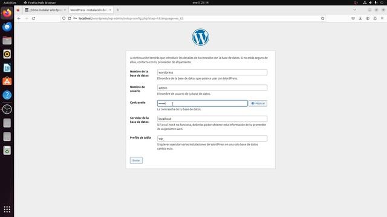Open the Pocket save icon in the toolbar
Viewport: 387px width, 217px height.
pos(353,19)
